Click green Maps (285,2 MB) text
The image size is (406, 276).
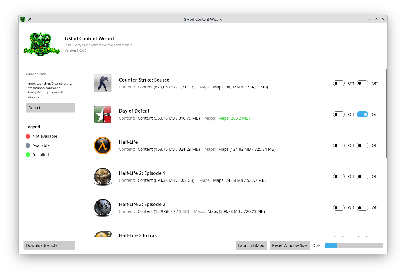tap(234, 118)
